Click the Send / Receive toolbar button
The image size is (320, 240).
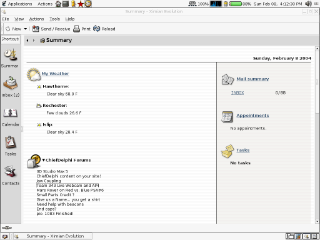[51, 29]
